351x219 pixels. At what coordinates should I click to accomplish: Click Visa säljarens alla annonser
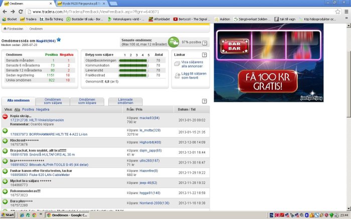point(192,64)
